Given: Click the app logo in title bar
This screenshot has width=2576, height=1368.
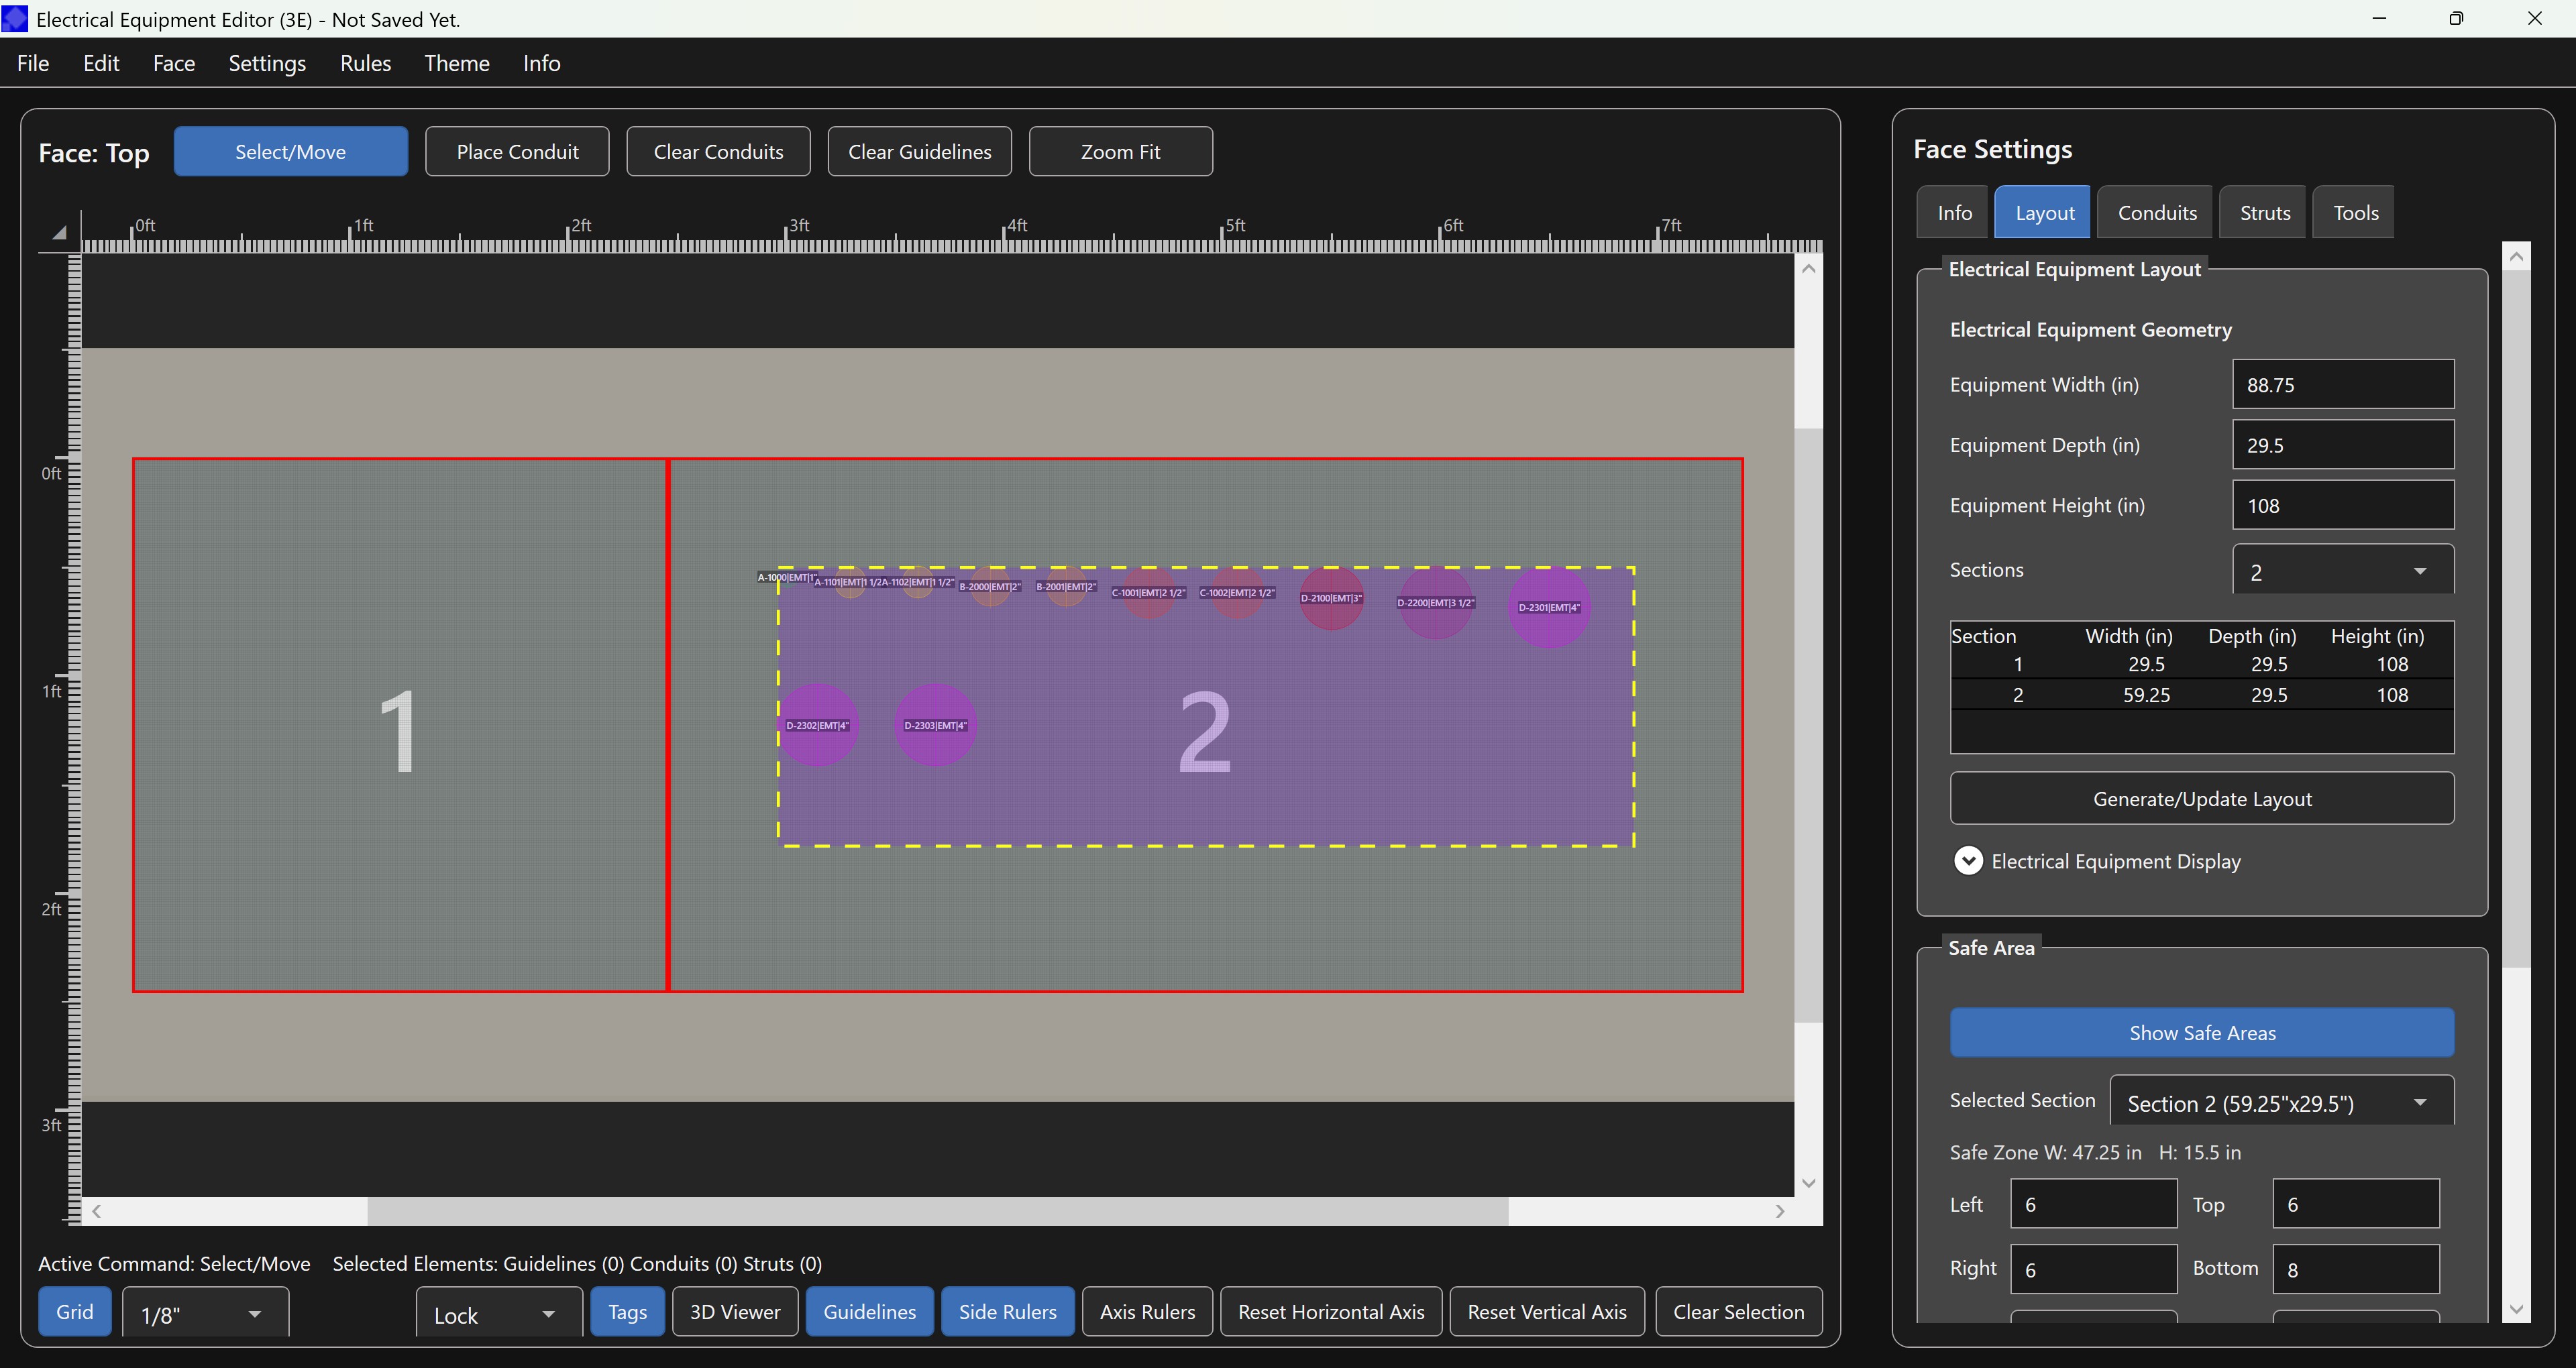Looking at the screenshot, I should (x=15, y=19).
